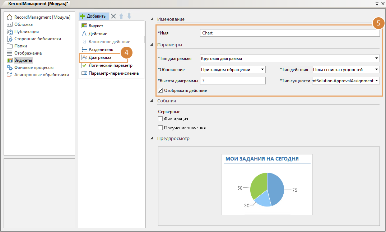
Task: Toggle the Отображать действие checkbox
Action: 161,91
